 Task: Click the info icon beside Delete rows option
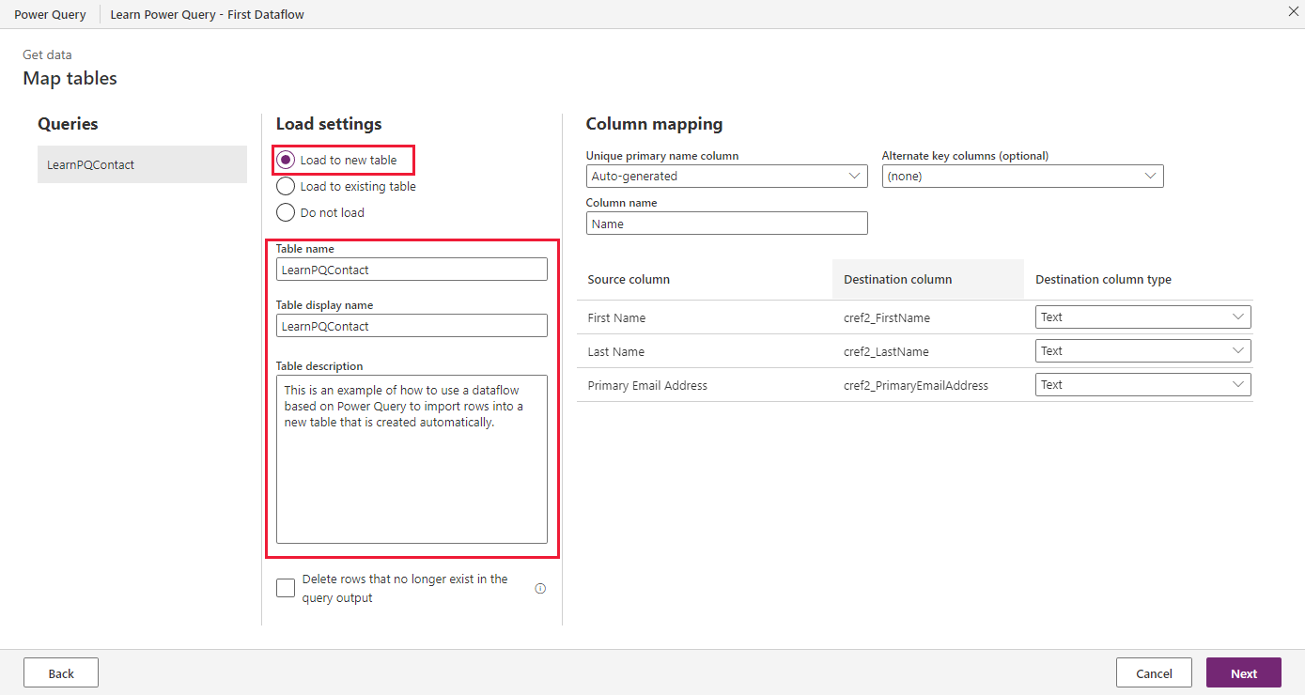[540, 589]
